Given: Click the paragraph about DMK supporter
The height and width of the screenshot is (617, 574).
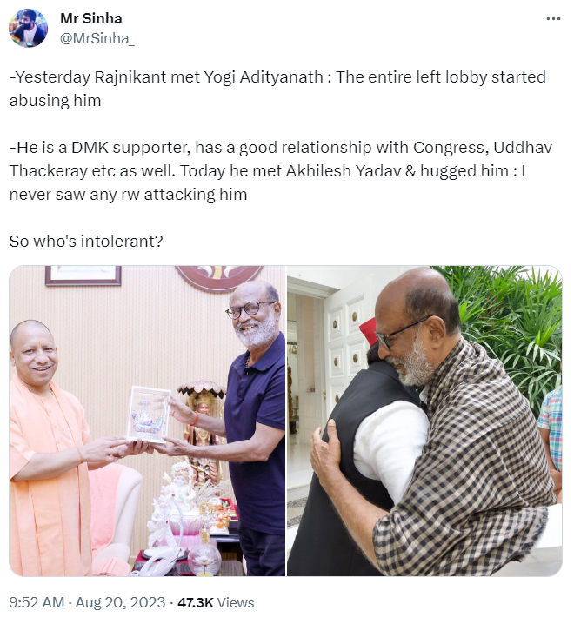Looking at the screenshot, I should [x=280, y=170].
